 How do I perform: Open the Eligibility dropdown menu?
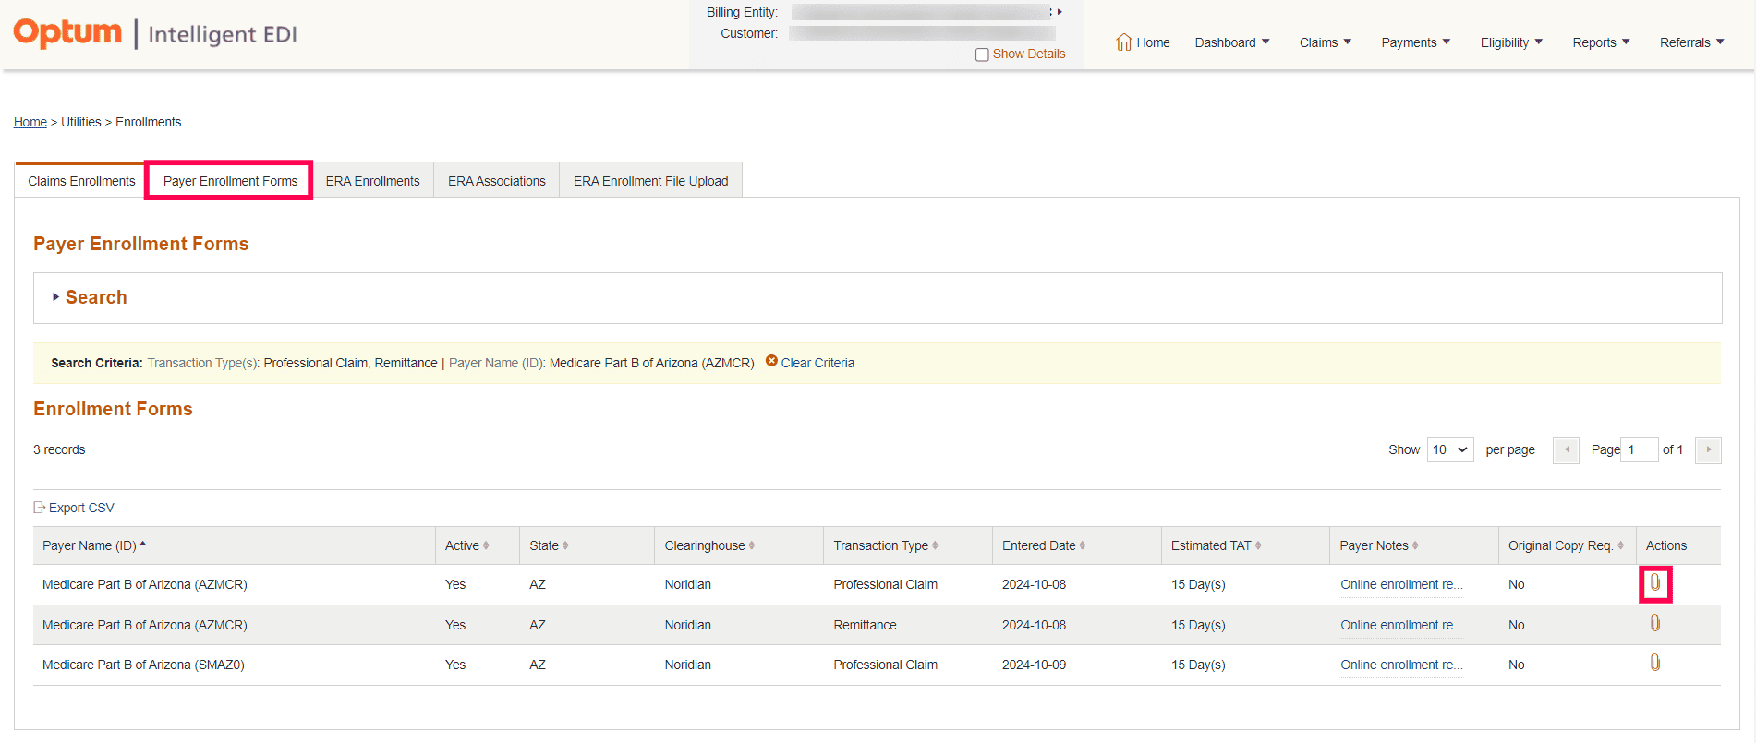1511,42
